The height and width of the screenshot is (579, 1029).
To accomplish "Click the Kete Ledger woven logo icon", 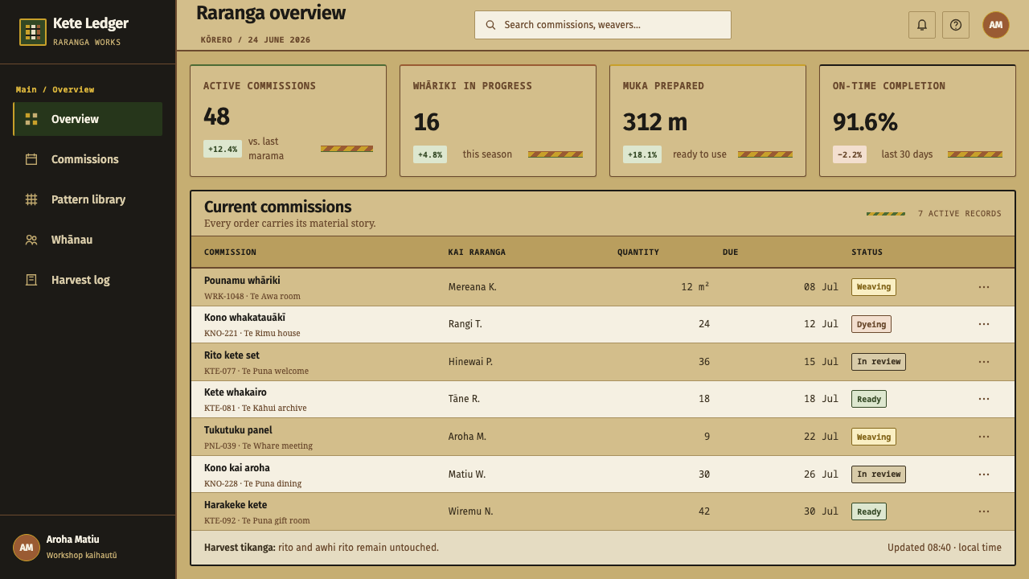I will (x=33, y=32).
